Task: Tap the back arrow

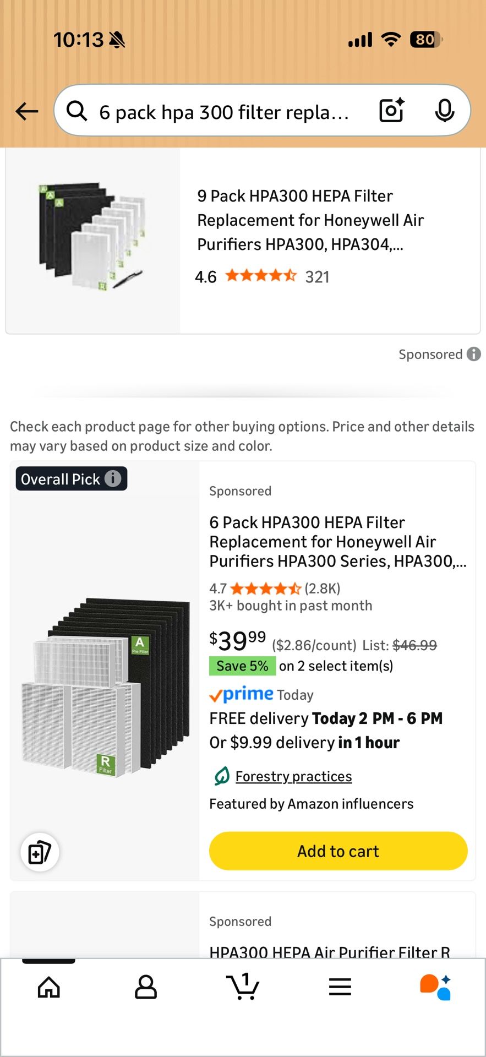Action: (27, 112)
